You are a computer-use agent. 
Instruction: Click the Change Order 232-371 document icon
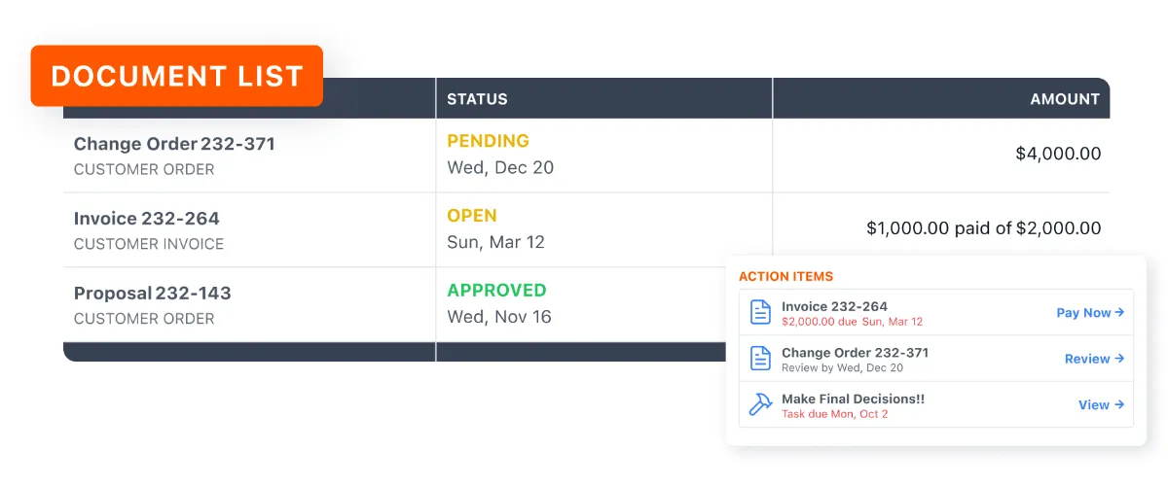(760, 359)
